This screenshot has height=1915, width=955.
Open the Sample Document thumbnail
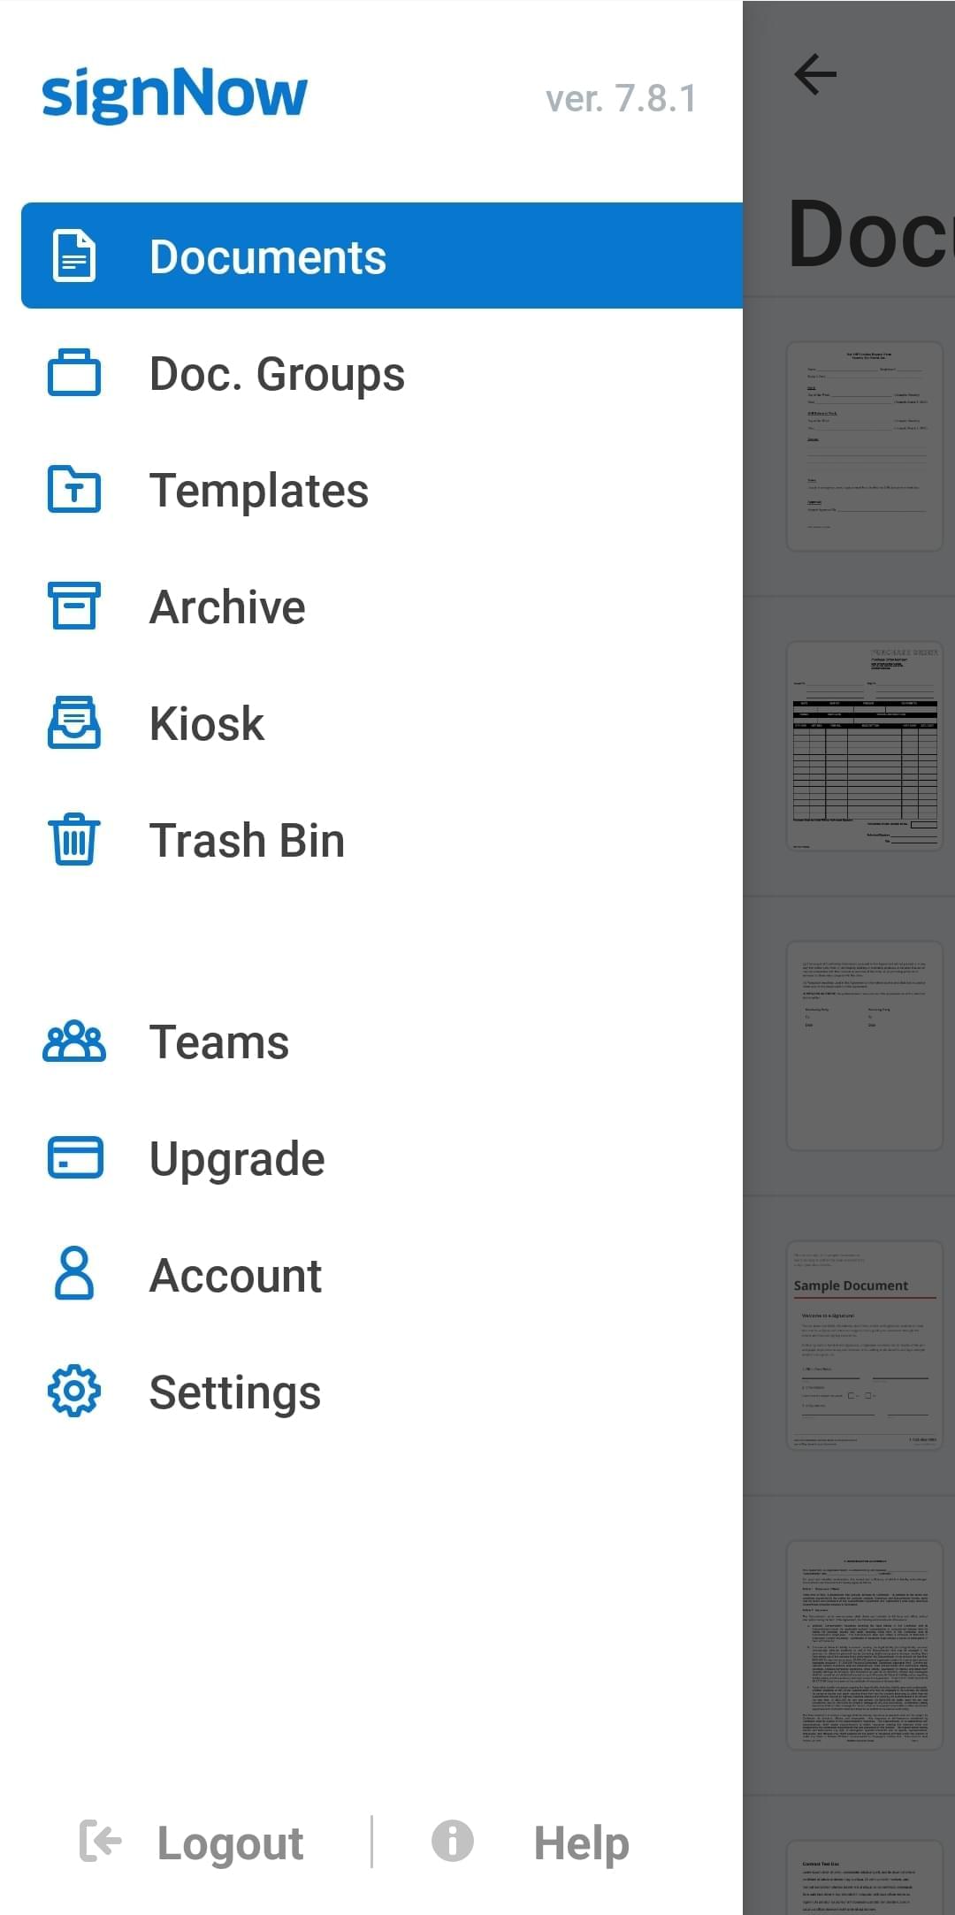(864, 1345)
